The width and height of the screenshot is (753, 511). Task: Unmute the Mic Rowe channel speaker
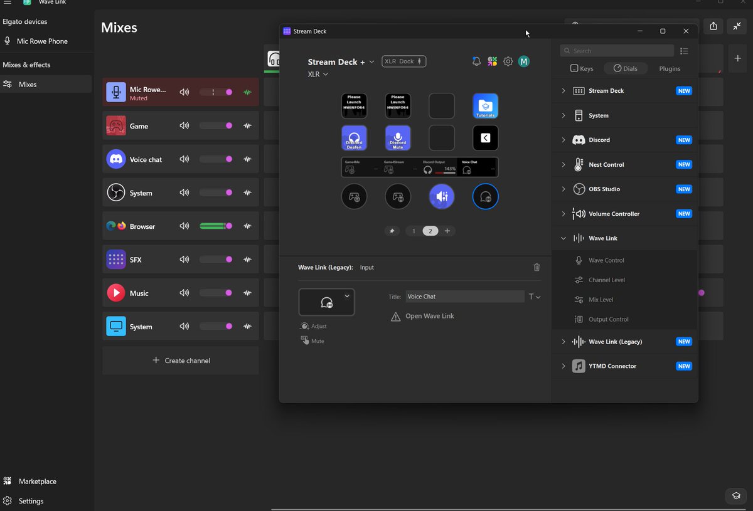pos(184,92)
